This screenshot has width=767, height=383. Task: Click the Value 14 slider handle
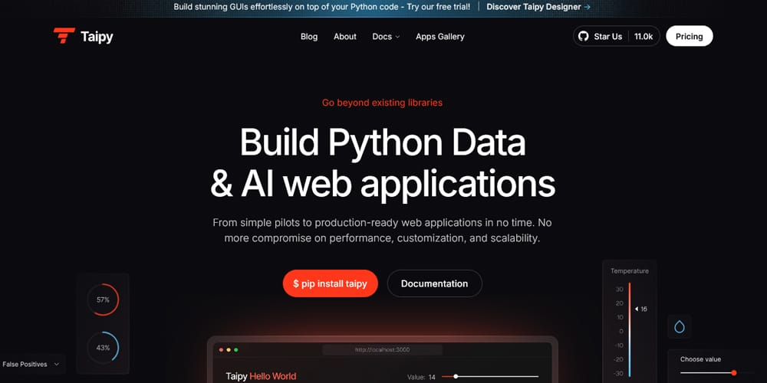(x=456, y=376)
